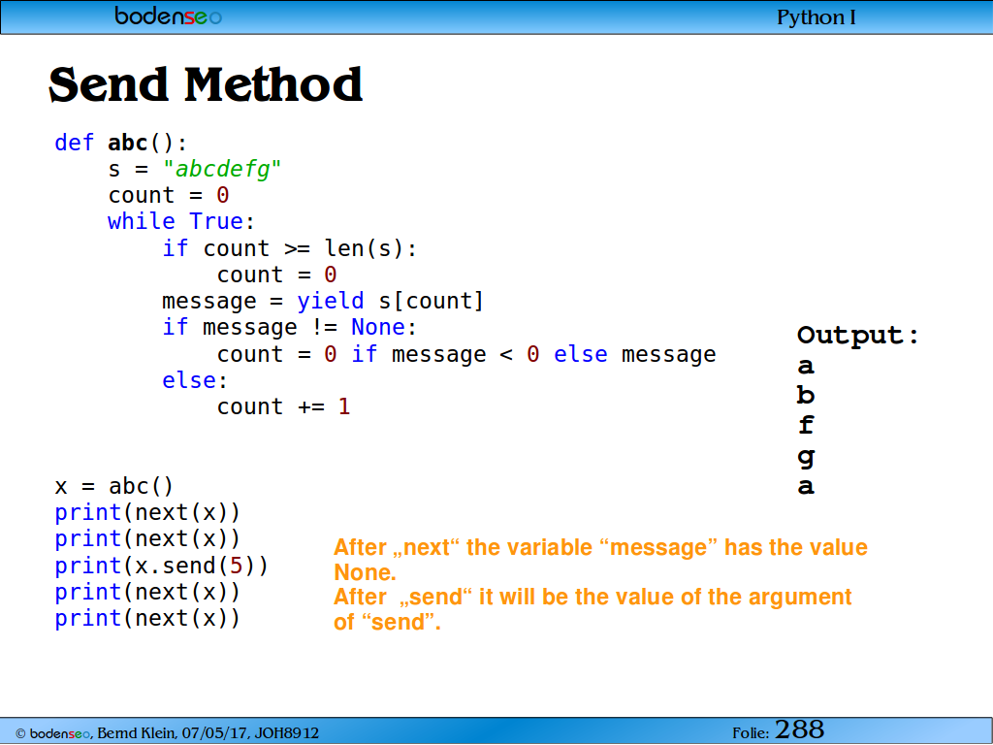
Task: Click output letter 'b'
Action: (806, 395)
